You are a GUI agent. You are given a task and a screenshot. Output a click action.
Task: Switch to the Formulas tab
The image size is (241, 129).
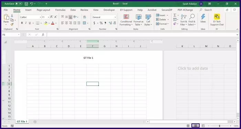[60, 10]
